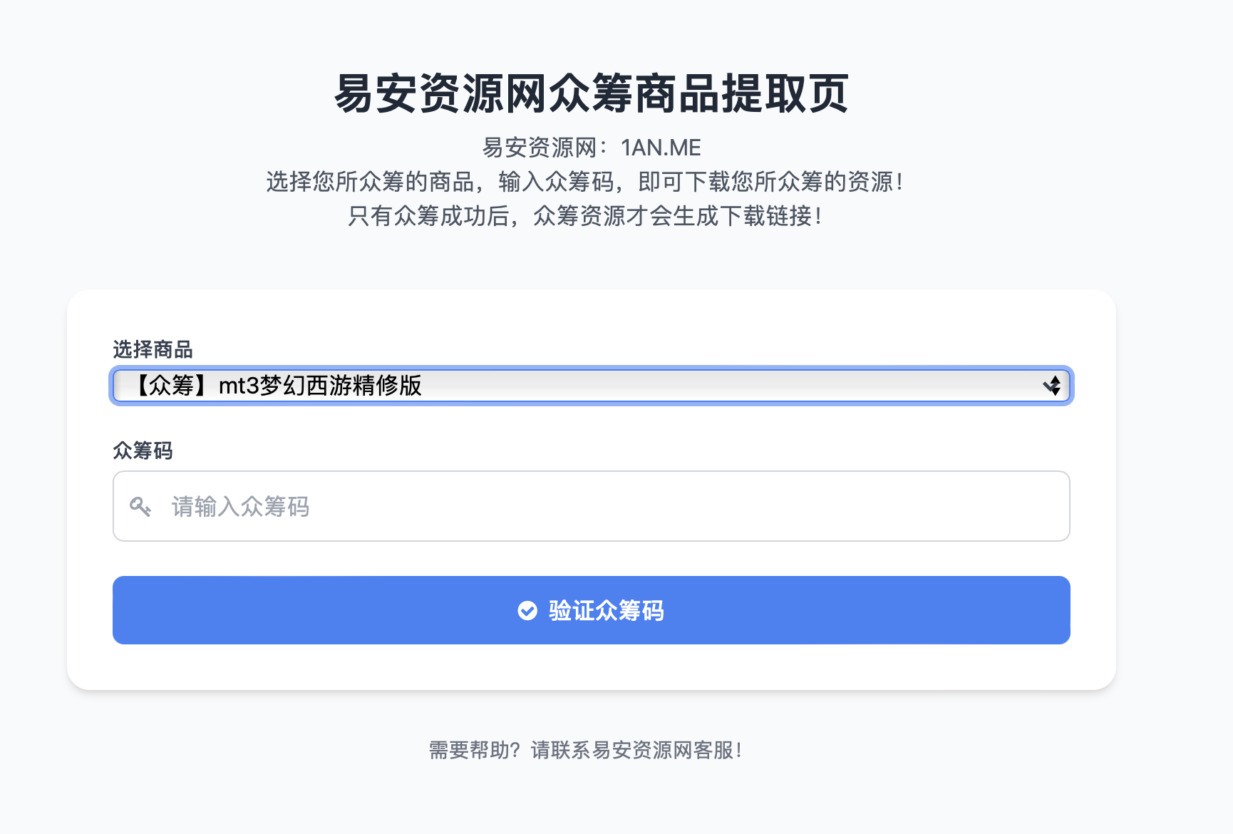Click the 众筹资源才会生成下载链接！ text
This screenshot has width=1233, height=834.
point(678,216)
